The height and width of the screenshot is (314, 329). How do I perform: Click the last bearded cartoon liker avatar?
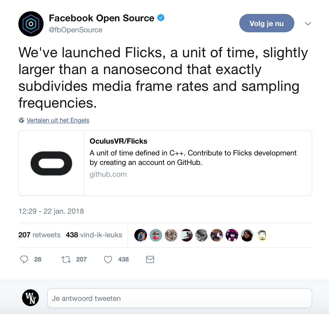click(x=262, y=235)
